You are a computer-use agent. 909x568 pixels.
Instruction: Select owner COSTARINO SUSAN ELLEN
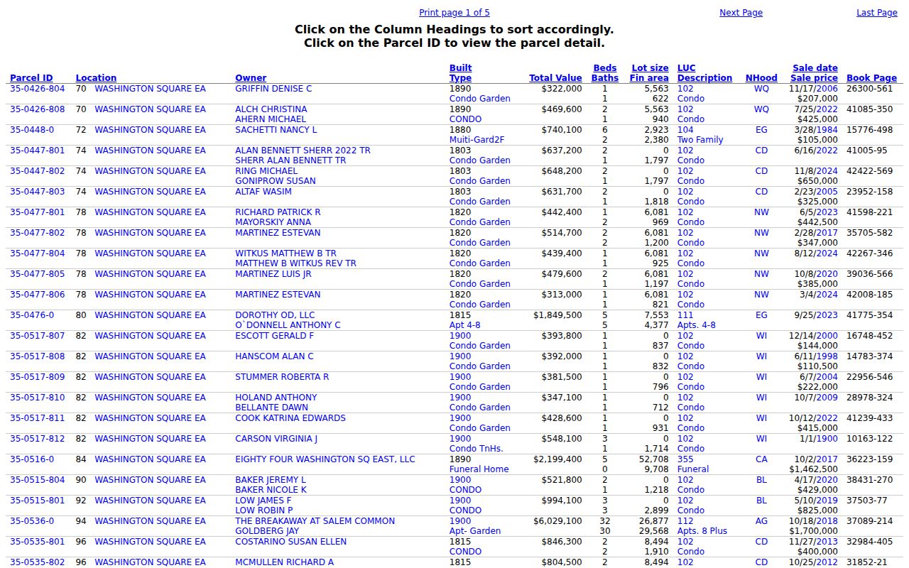tap(291, 542)
